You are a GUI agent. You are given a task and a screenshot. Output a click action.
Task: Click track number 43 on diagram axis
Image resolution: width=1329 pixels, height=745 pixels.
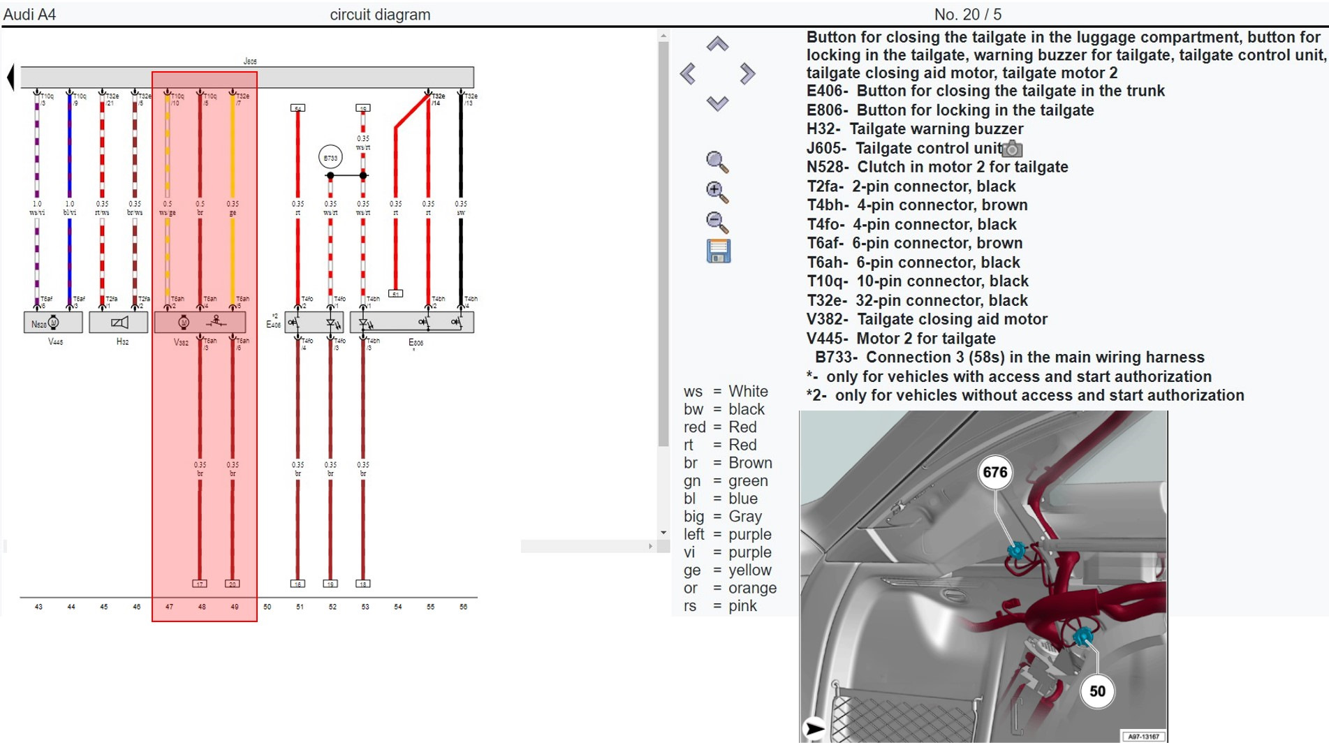coord(38,607)
